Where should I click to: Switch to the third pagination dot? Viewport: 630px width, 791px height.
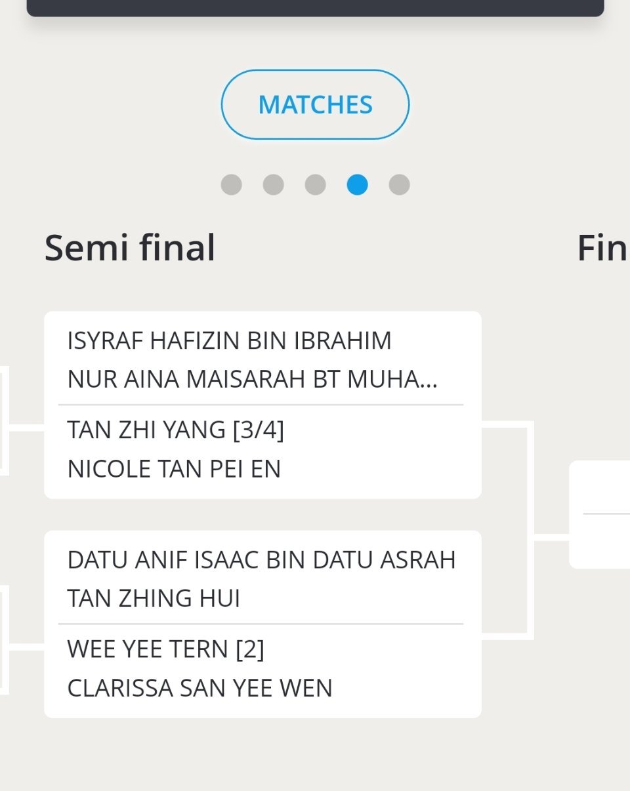pos(315,185)
